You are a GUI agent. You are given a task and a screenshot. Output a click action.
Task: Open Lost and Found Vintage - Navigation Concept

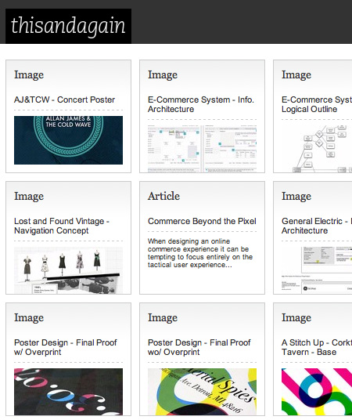tap(62, 226)
